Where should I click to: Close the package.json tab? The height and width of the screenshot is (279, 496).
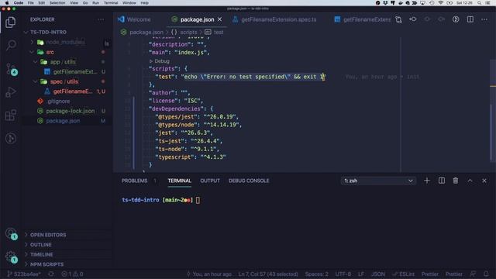(219, 19)
